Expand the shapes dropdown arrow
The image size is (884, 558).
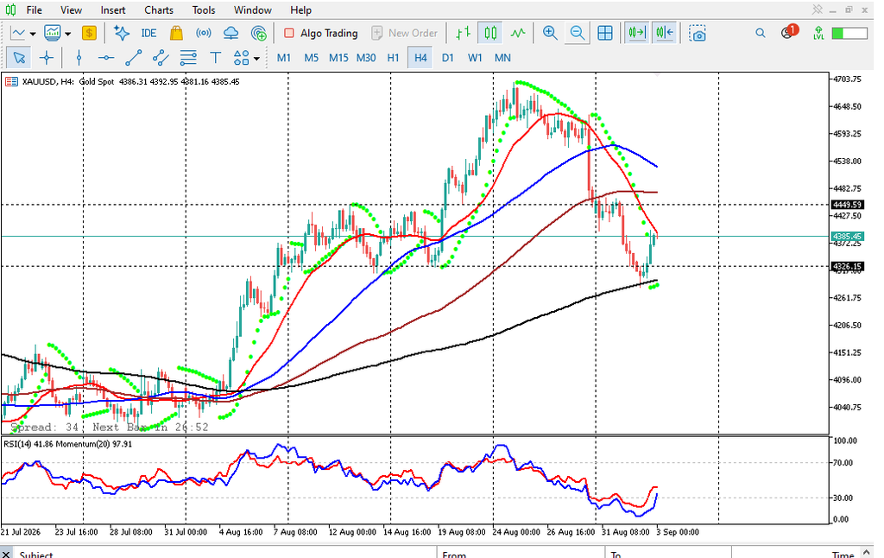click(257, 58)
